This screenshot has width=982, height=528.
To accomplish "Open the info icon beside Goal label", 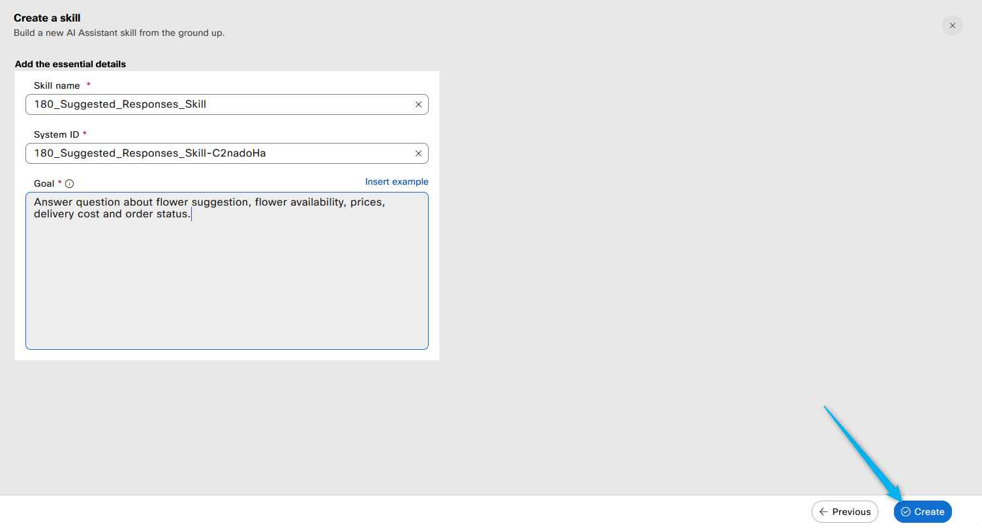I will pos(70,184).
